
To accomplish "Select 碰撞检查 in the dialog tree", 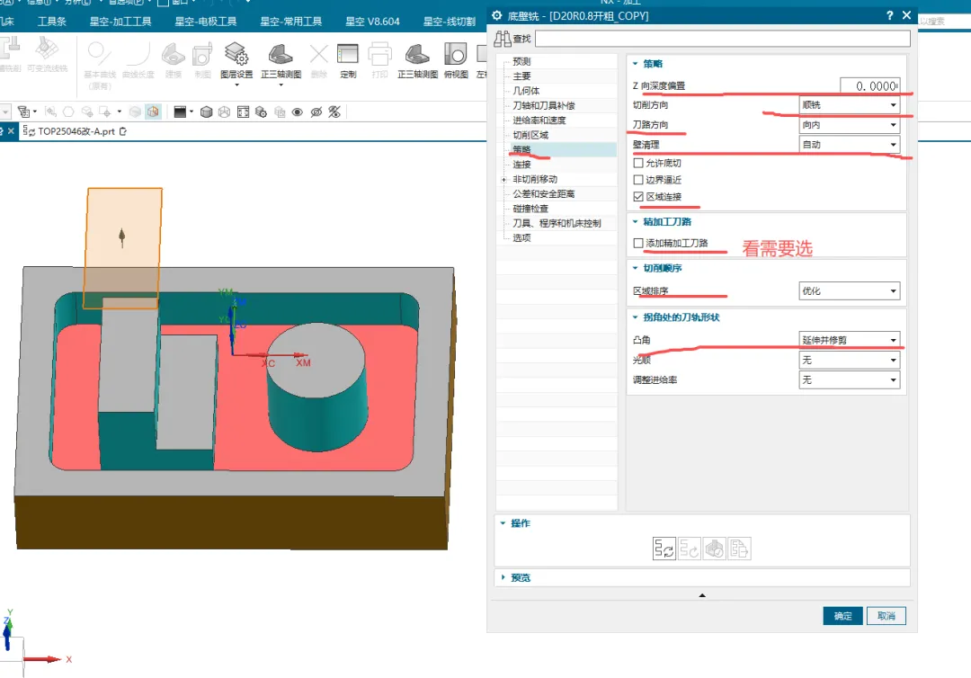I will [x=530, y=209].
